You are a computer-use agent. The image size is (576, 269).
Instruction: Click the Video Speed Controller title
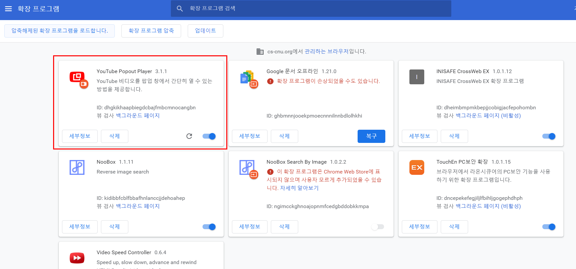(124, 253)
